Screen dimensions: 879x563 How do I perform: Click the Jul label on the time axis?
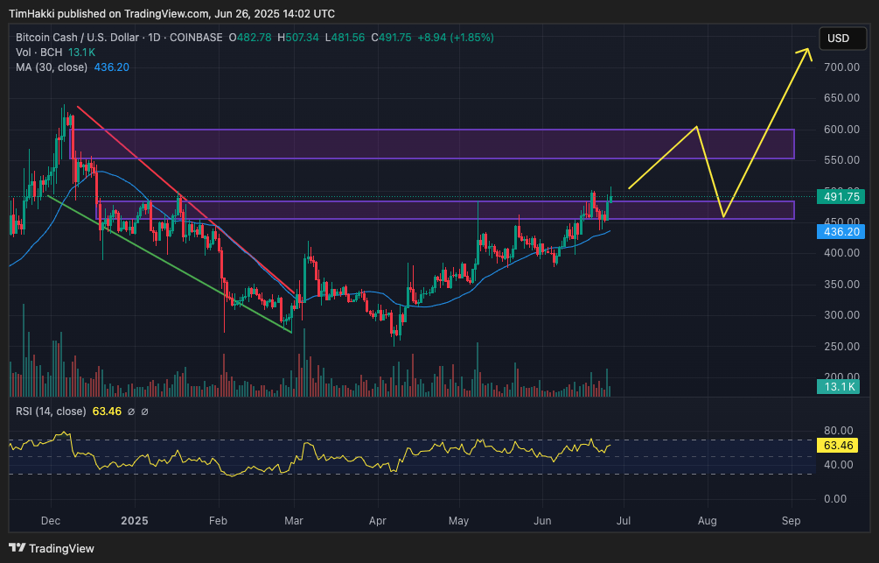624,521
